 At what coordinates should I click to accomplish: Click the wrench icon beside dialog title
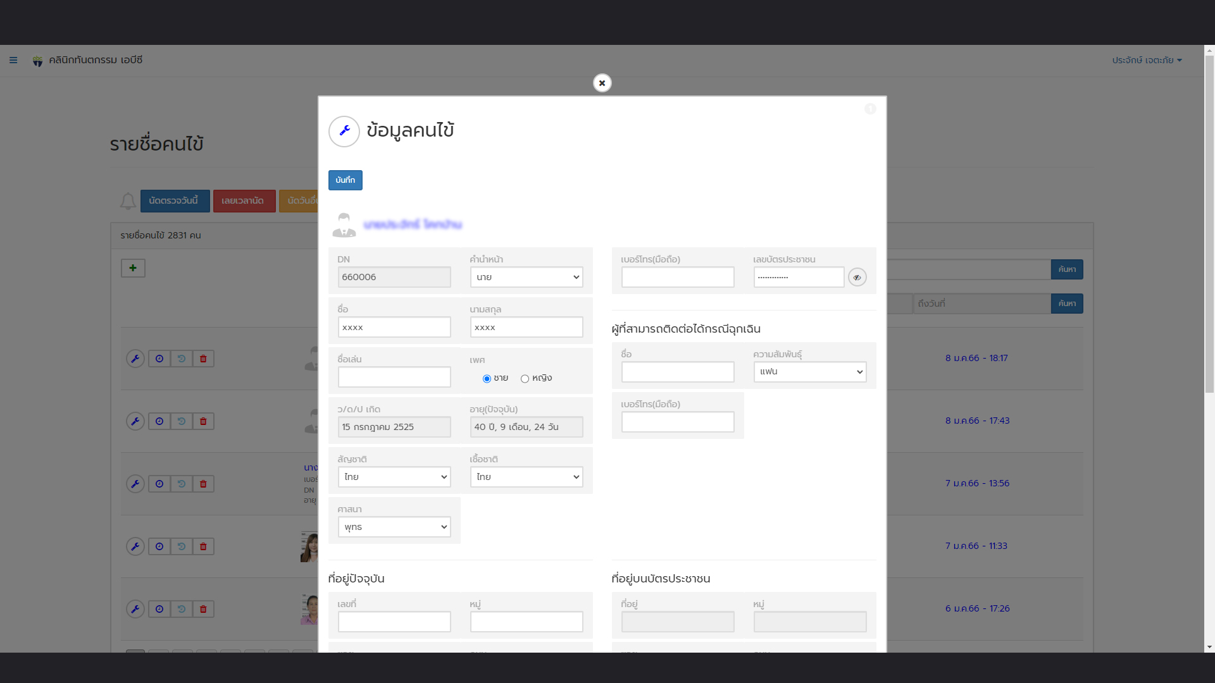pos(344,131)
